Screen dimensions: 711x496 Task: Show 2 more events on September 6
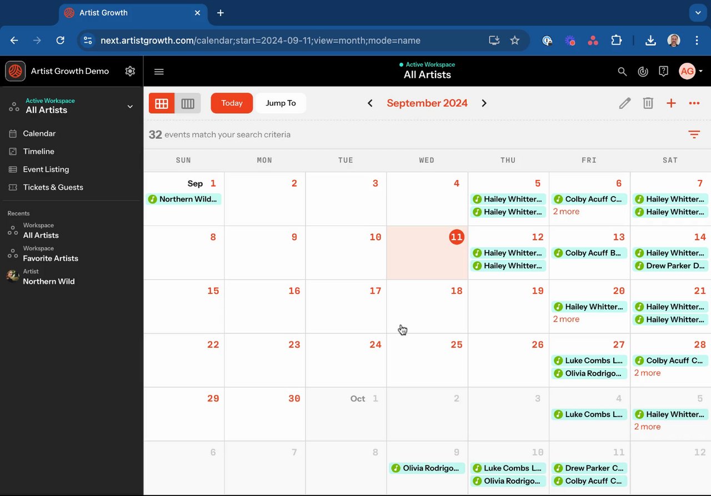566,212
